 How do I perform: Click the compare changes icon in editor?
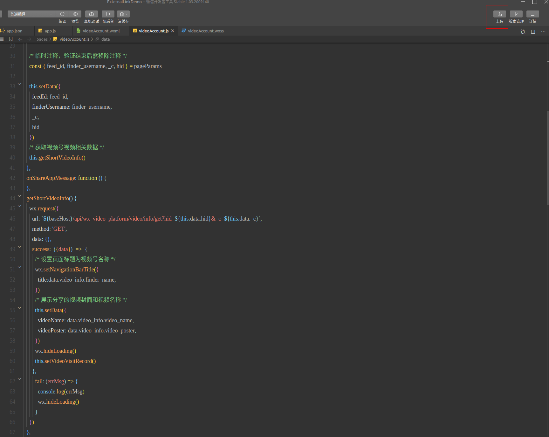[x=523, y=32]
